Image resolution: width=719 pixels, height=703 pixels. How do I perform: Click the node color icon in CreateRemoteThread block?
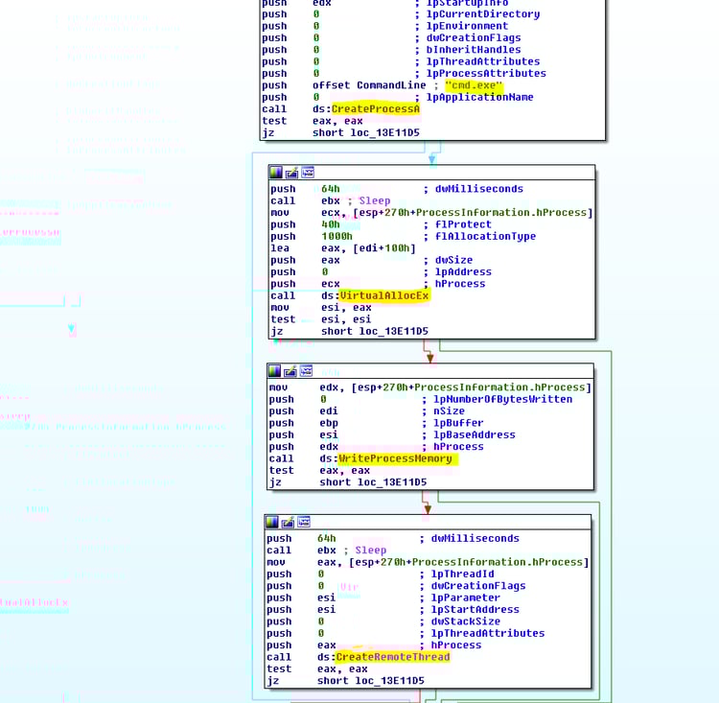click(272, 522)
